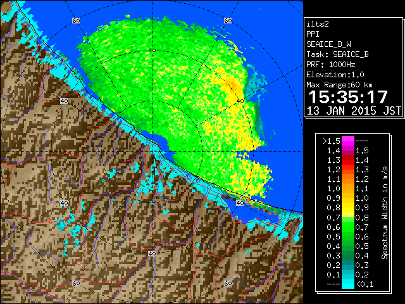Pick the red 1.3–1.4 legend swatch
This screenshot has height=304, width=405.
(x=348, y=160)
